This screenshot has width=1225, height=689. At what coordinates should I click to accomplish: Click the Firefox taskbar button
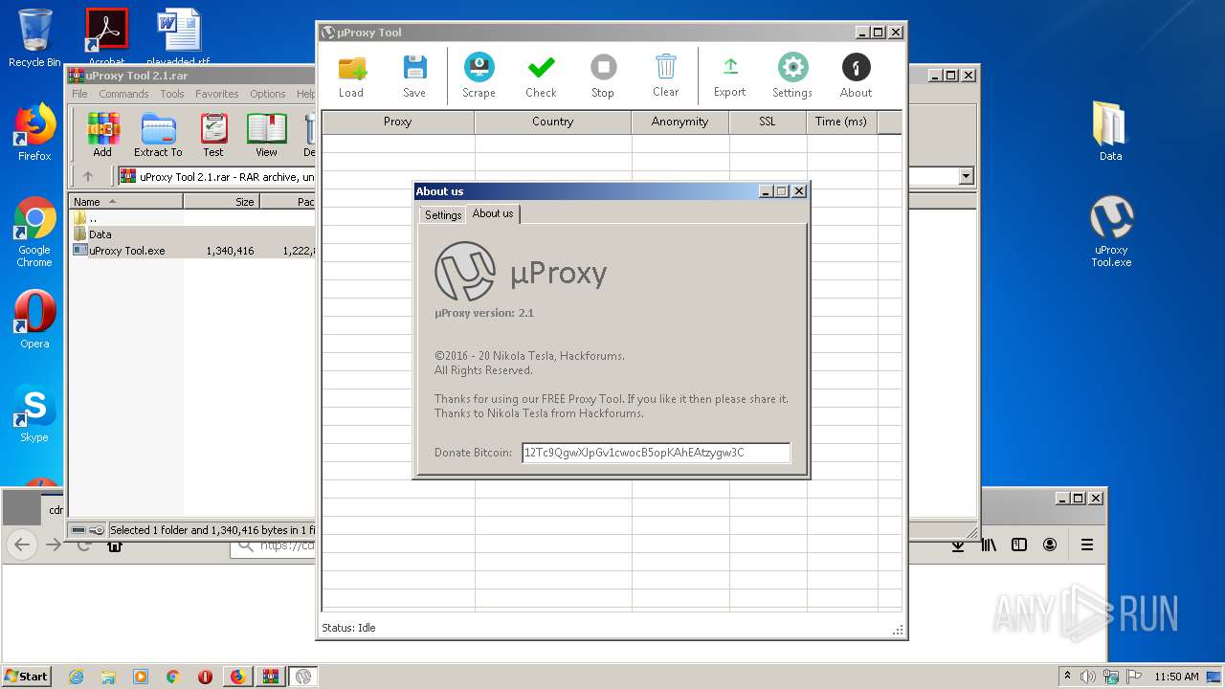pyautogui.click(x=237, y=677)
